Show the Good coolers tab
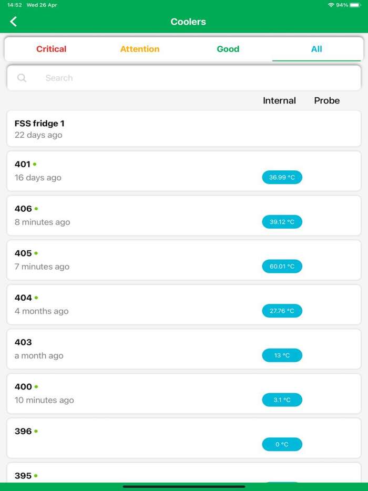The width and height of the screenshot is (368, 491). tap(228, 49)
